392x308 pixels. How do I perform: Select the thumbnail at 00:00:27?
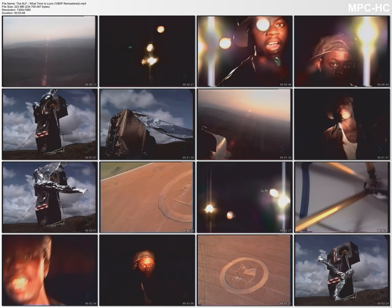147,51
